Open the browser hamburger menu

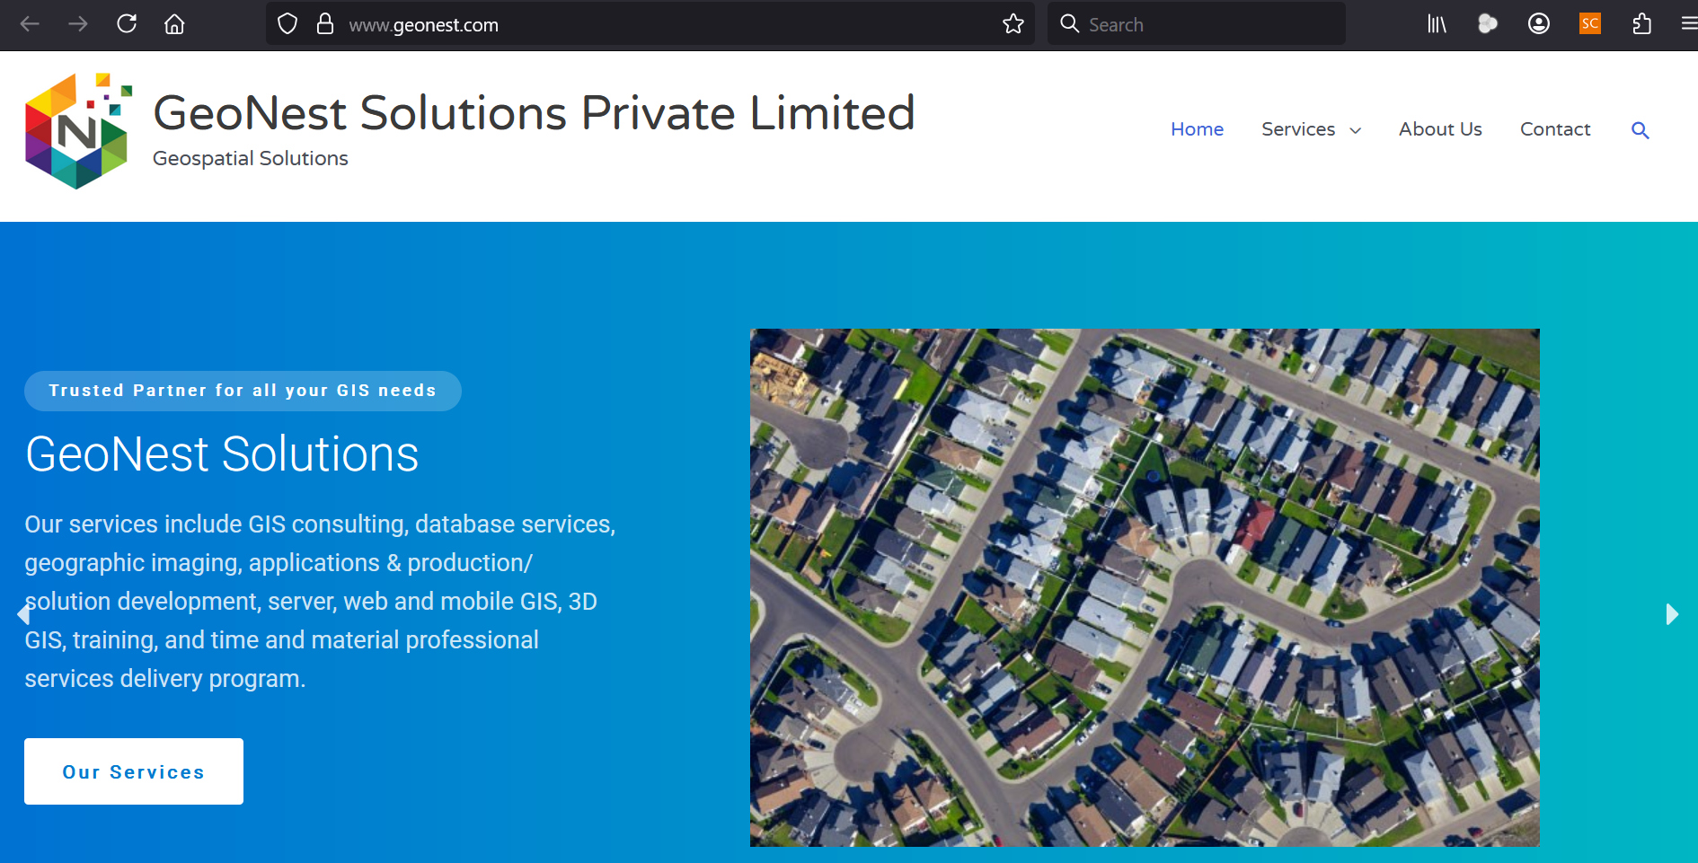(x=1689, y=24)
